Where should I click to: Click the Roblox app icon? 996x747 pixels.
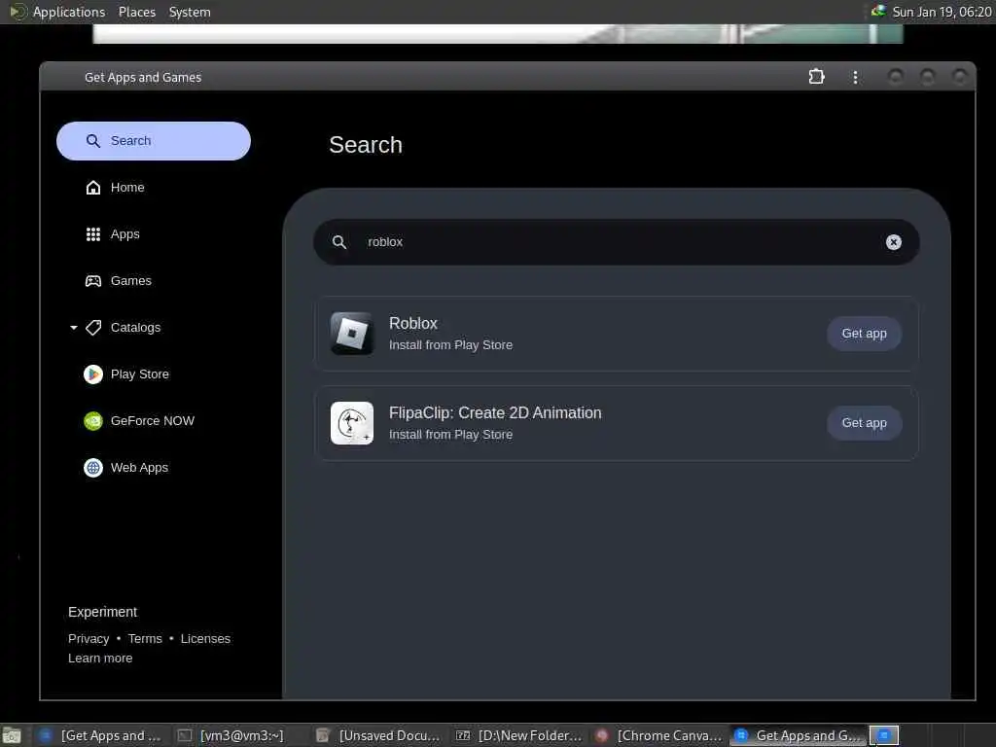point(352,334)
